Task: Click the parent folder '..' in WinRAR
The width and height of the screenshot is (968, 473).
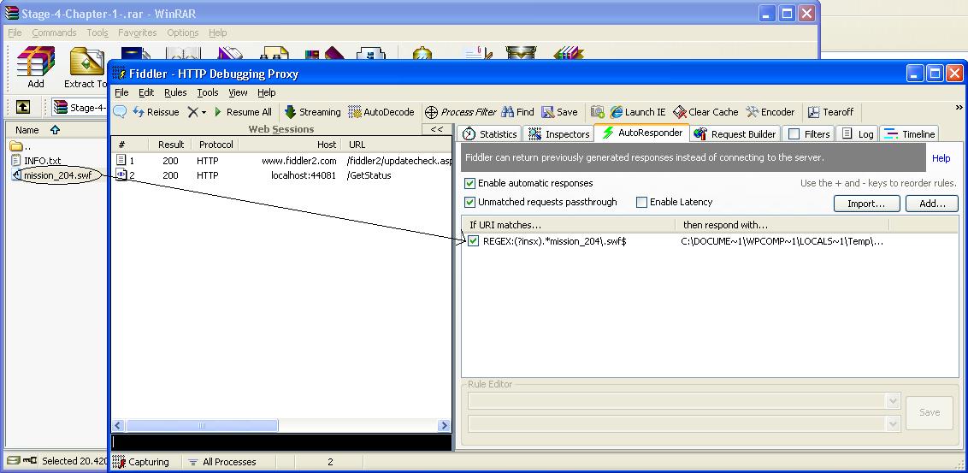Action: [21, 146]
